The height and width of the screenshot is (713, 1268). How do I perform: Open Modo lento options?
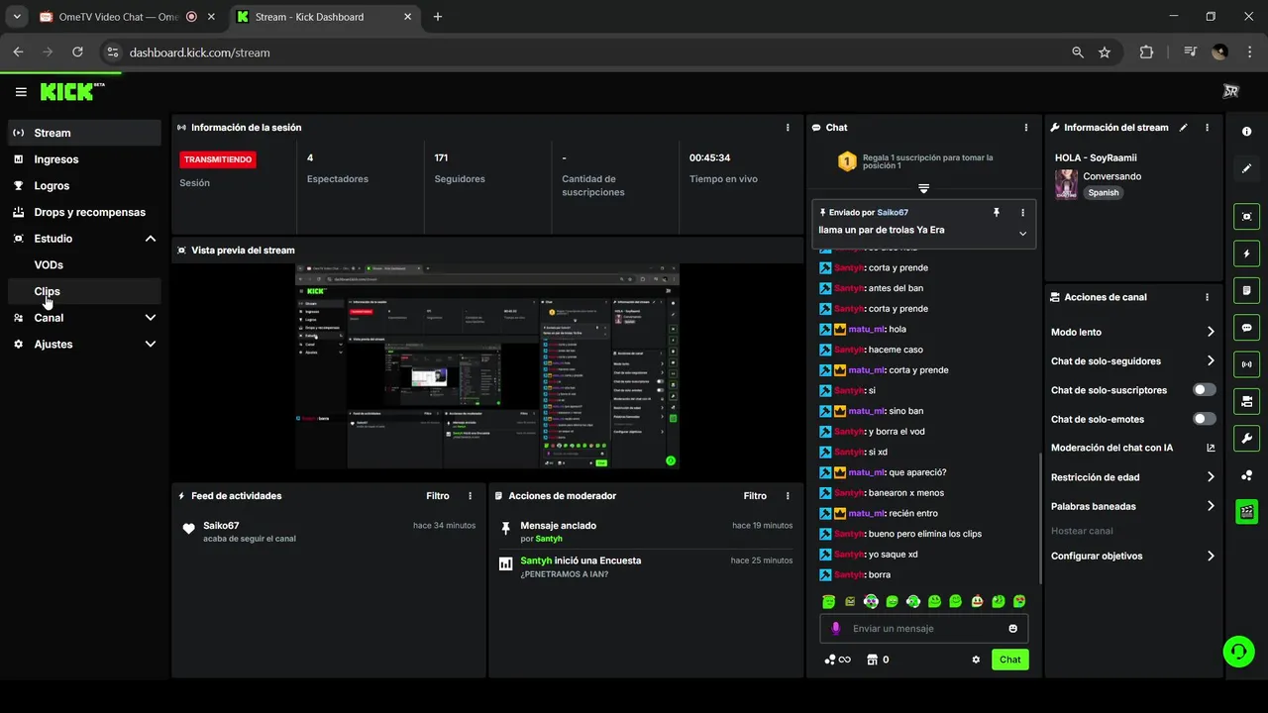coord(1133,332)
